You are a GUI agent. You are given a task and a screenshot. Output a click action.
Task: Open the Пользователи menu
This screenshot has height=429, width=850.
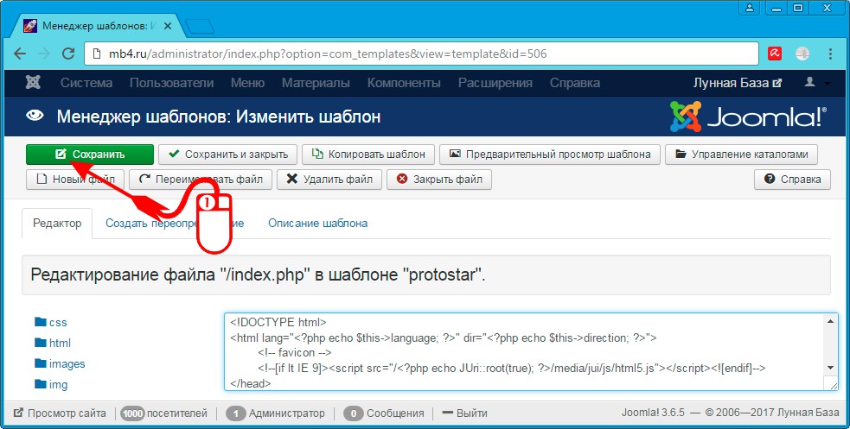coord(171,83)
